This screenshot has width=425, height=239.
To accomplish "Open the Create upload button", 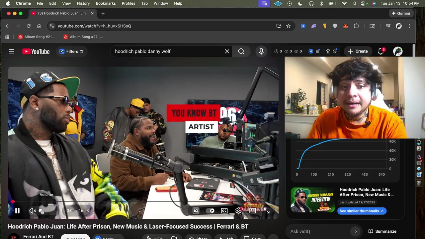I will click(358, 51).
